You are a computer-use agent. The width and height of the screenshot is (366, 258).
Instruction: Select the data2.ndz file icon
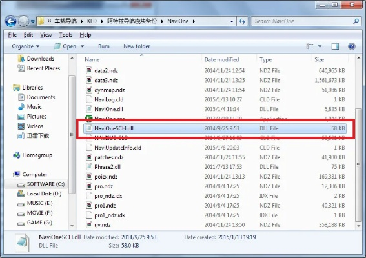89,70
